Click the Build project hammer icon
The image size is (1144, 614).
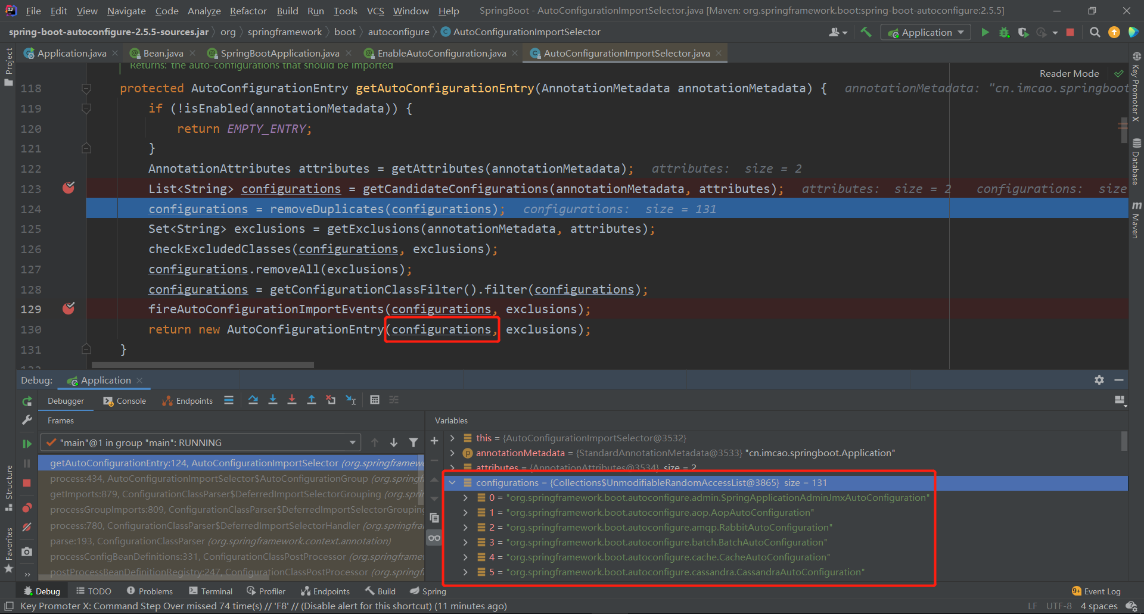[x=866, y=32]
